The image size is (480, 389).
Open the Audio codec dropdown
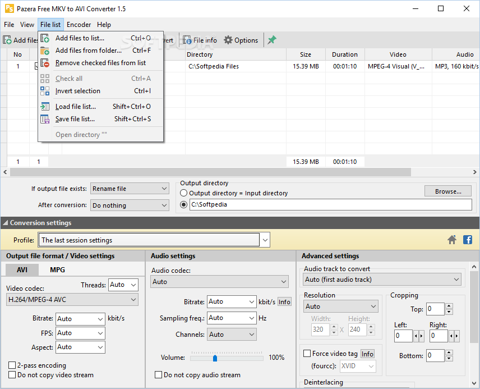pyautogui.click(x=219, y=281)
